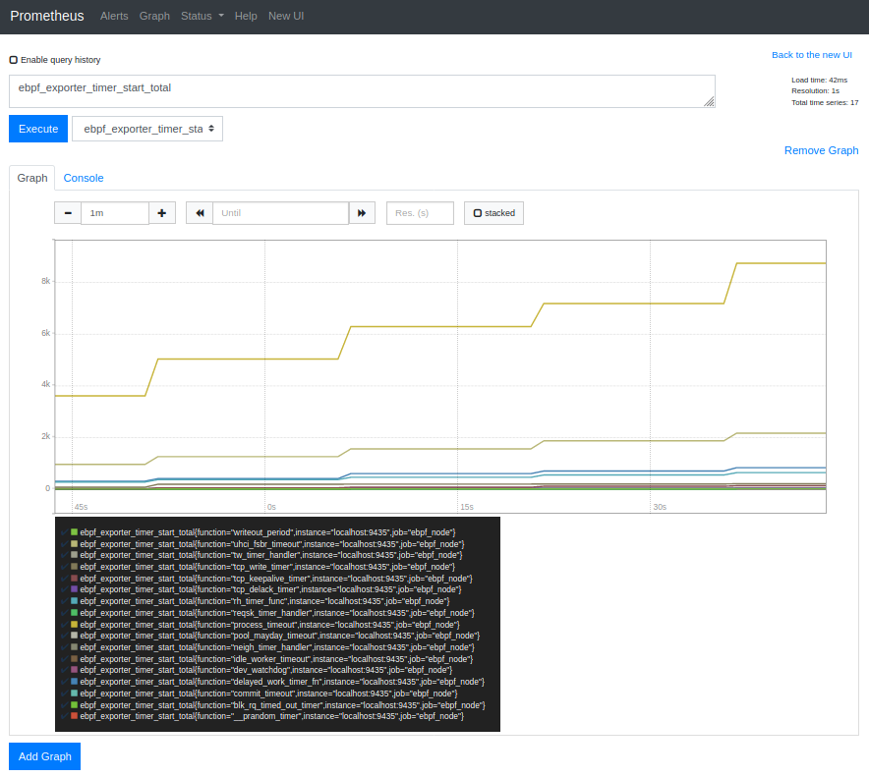The height and width of the screenshot is (777, 869).
Task: Open the metric name selector next to Execute
Action: click(146, 128)
